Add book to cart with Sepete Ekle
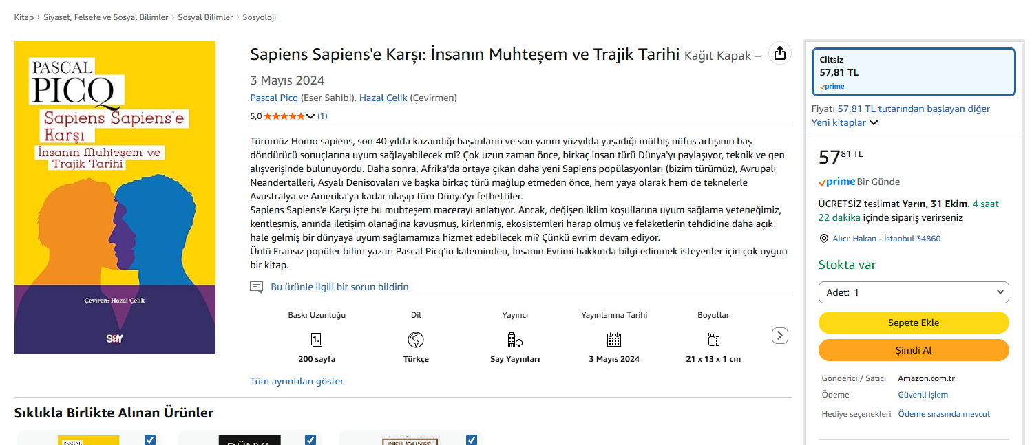This screenshot has width=1032, height=445. 914,323
